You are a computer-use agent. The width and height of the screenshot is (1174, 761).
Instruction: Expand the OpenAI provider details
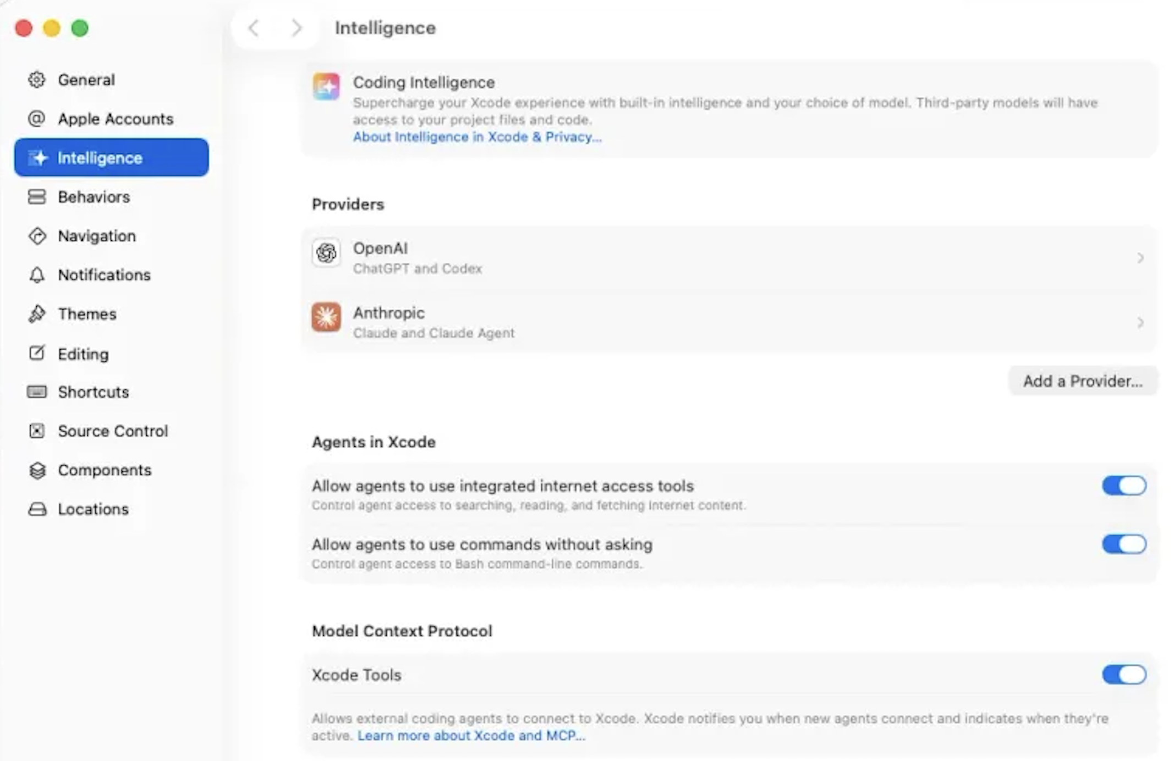point(1140,258)
